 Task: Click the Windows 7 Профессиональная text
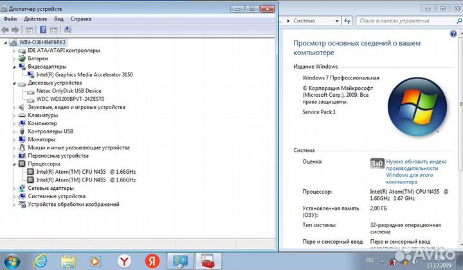pyautogui.click(x=341, y=78)
